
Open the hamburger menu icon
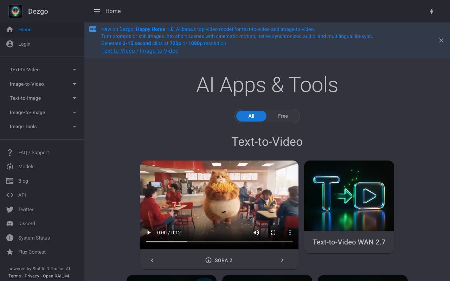coord(97,11)
